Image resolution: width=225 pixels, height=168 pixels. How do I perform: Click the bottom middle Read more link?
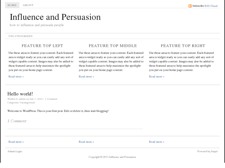(86, 142)
